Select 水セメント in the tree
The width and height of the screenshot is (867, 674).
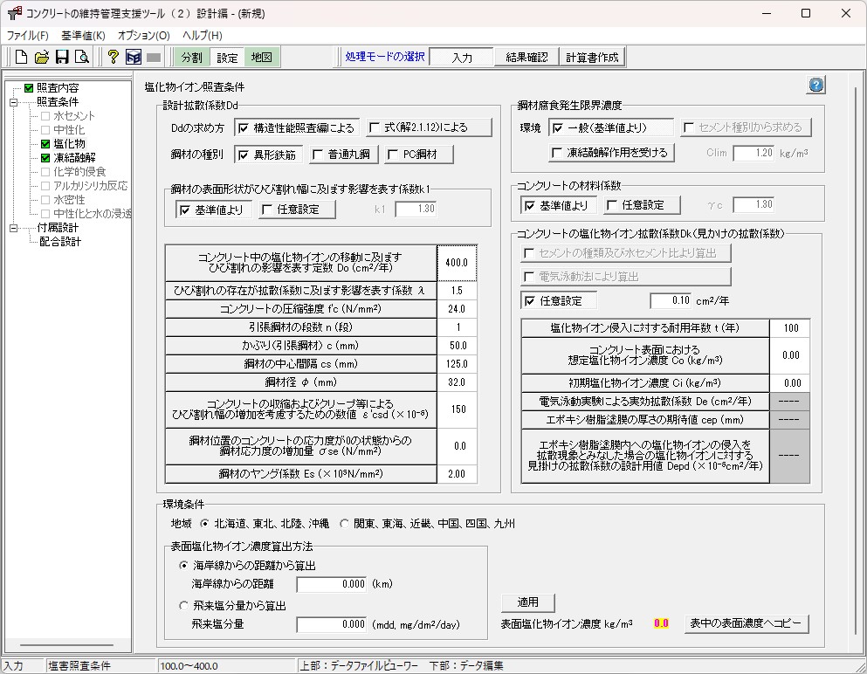tap(74, 116)
